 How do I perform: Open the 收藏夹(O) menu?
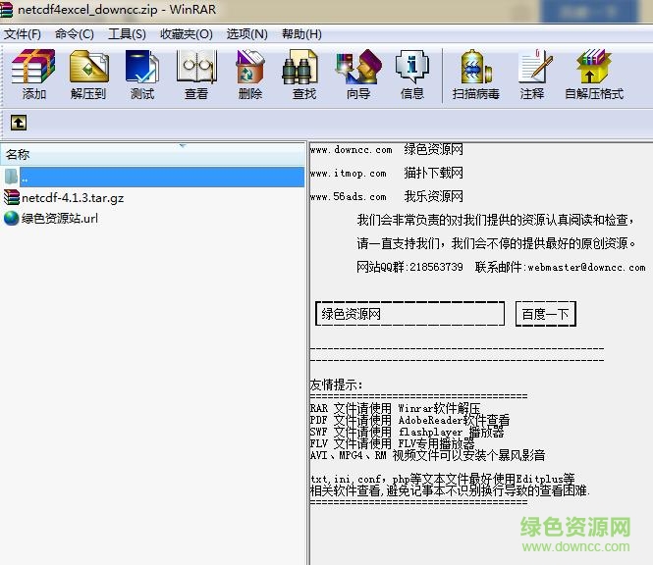click(x=187, y=34)
